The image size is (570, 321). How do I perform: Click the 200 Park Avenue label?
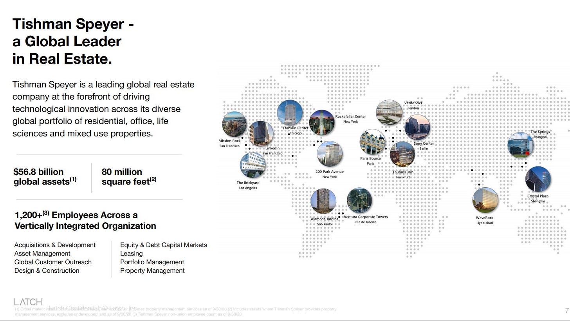330,172
